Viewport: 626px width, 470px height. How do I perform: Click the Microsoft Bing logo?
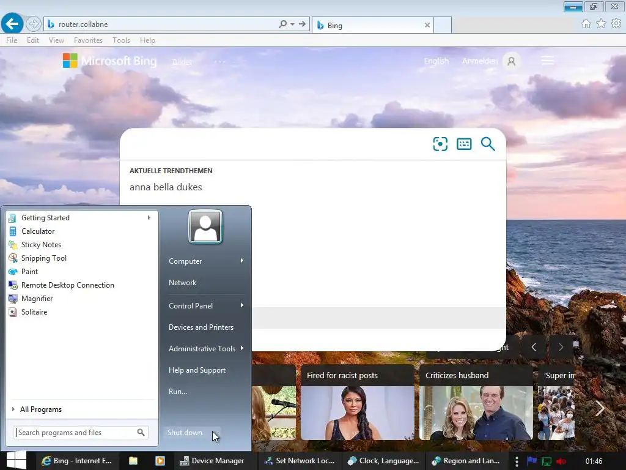click(x=110, y=61)
